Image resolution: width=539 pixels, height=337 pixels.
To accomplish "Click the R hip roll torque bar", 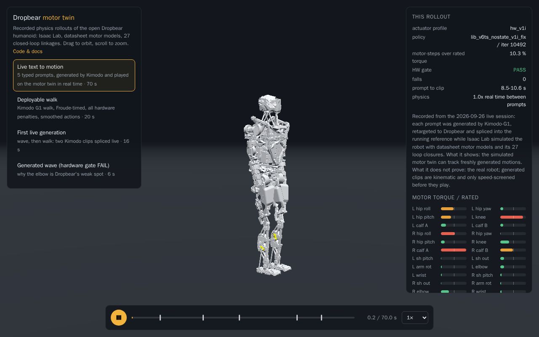I will point(454,233).
